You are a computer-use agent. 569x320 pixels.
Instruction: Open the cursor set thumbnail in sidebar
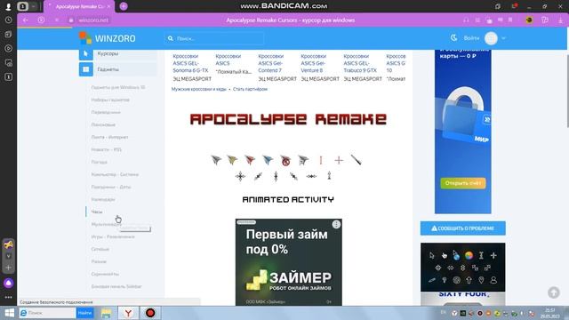click(462, 268)
